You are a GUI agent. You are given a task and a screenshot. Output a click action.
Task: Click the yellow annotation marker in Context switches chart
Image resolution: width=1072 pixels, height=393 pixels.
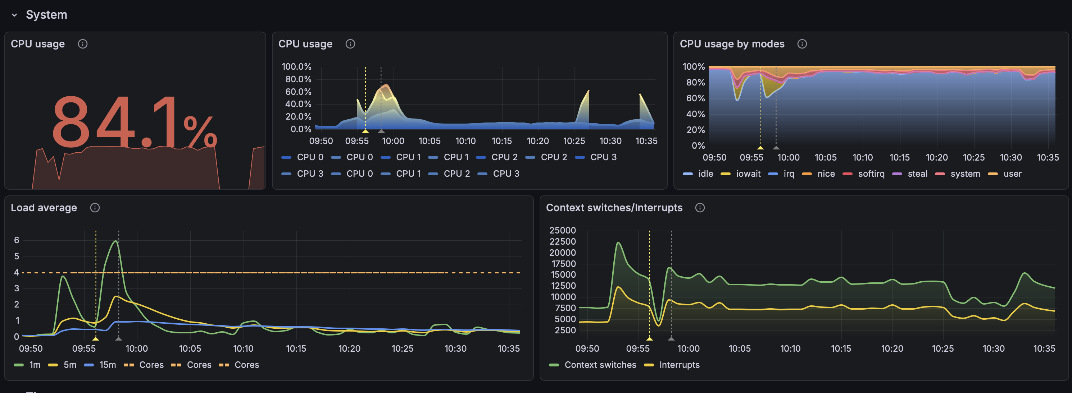650,340
